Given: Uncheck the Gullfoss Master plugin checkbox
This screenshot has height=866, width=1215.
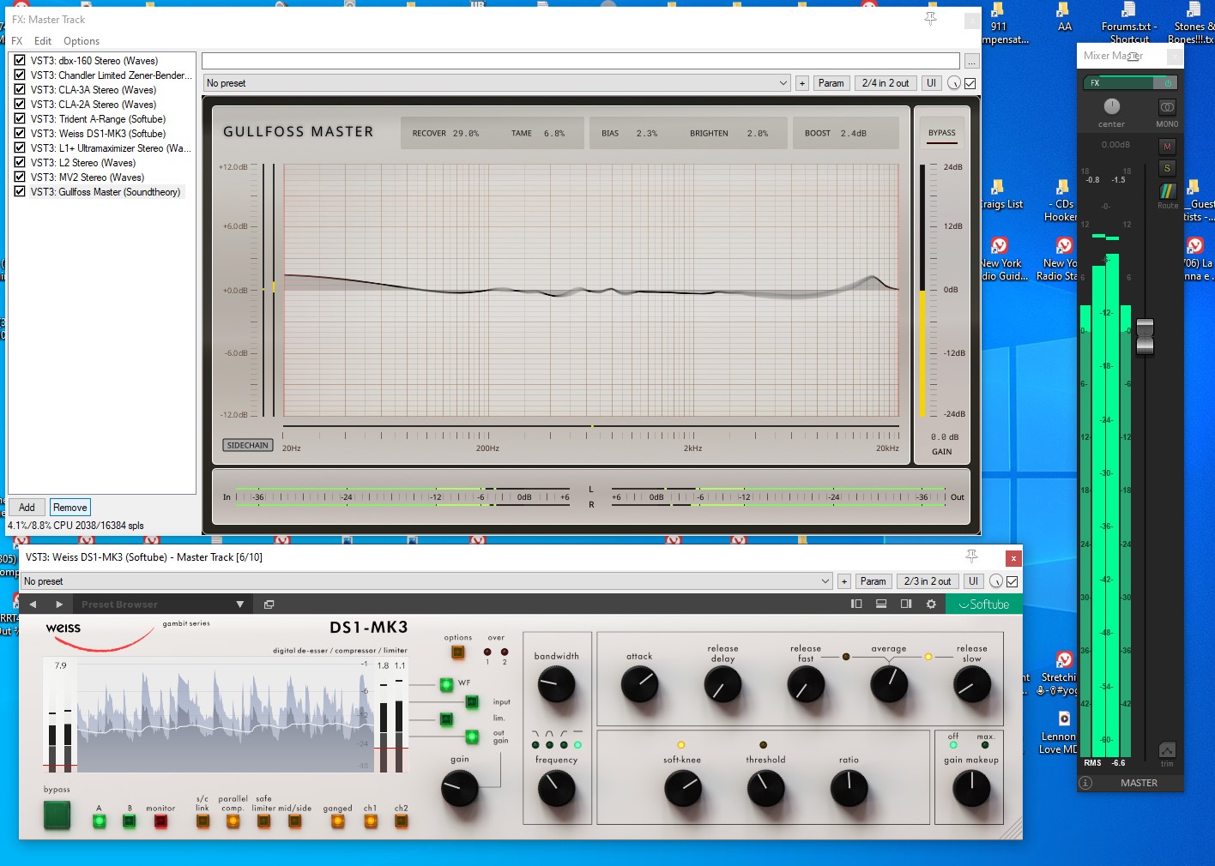Looking at the screenshot, I should click(x=19, y=192).
